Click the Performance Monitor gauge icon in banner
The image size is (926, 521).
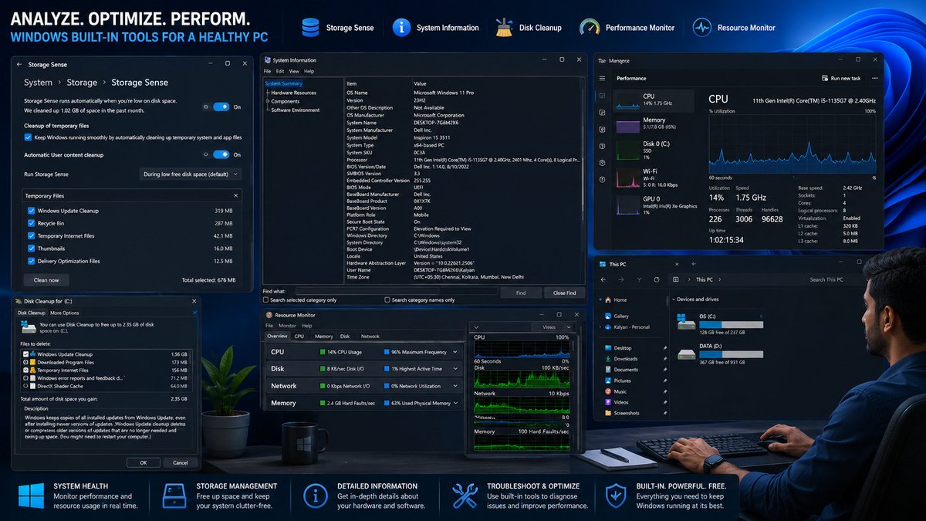tap(590, 27)
